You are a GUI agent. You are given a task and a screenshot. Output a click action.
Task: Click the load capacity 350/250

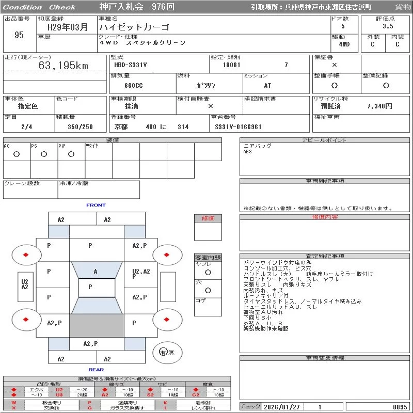click(x=81, y=126)
